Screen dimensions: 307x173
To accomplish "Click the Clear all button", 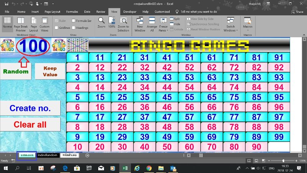I will pos(30,125).
